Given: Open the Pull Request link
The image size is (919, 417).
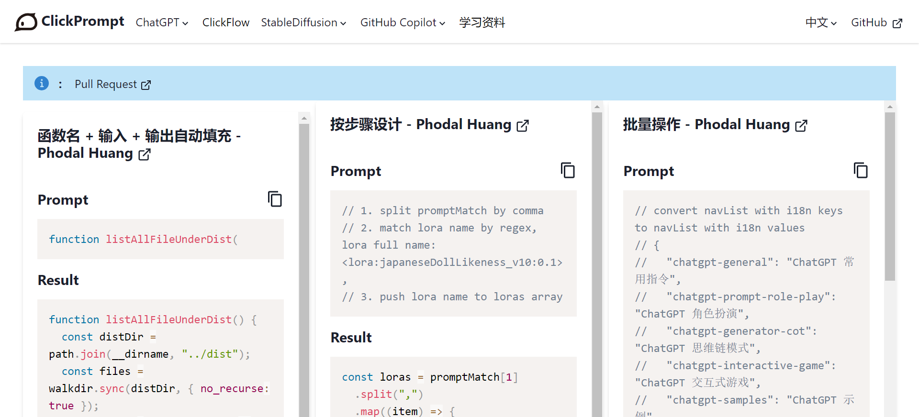Looking at the screenshot, I should coord(113,84).
